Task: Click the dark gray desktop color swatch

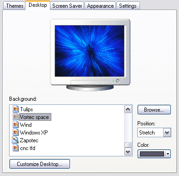Action: [x=152, y=154]
